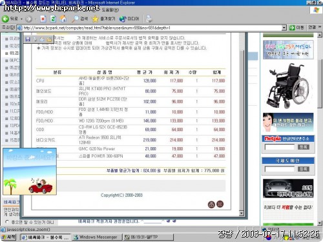Image resolution: width=323 pixels, height=242 pixels.
Task: Click the PHP ASP JSP MySQL banner
Action: click(288, 50)
